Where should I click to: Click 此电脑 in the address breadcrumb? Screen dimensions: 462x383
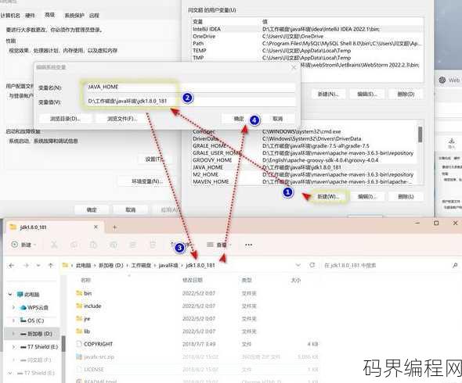point(83,265)
